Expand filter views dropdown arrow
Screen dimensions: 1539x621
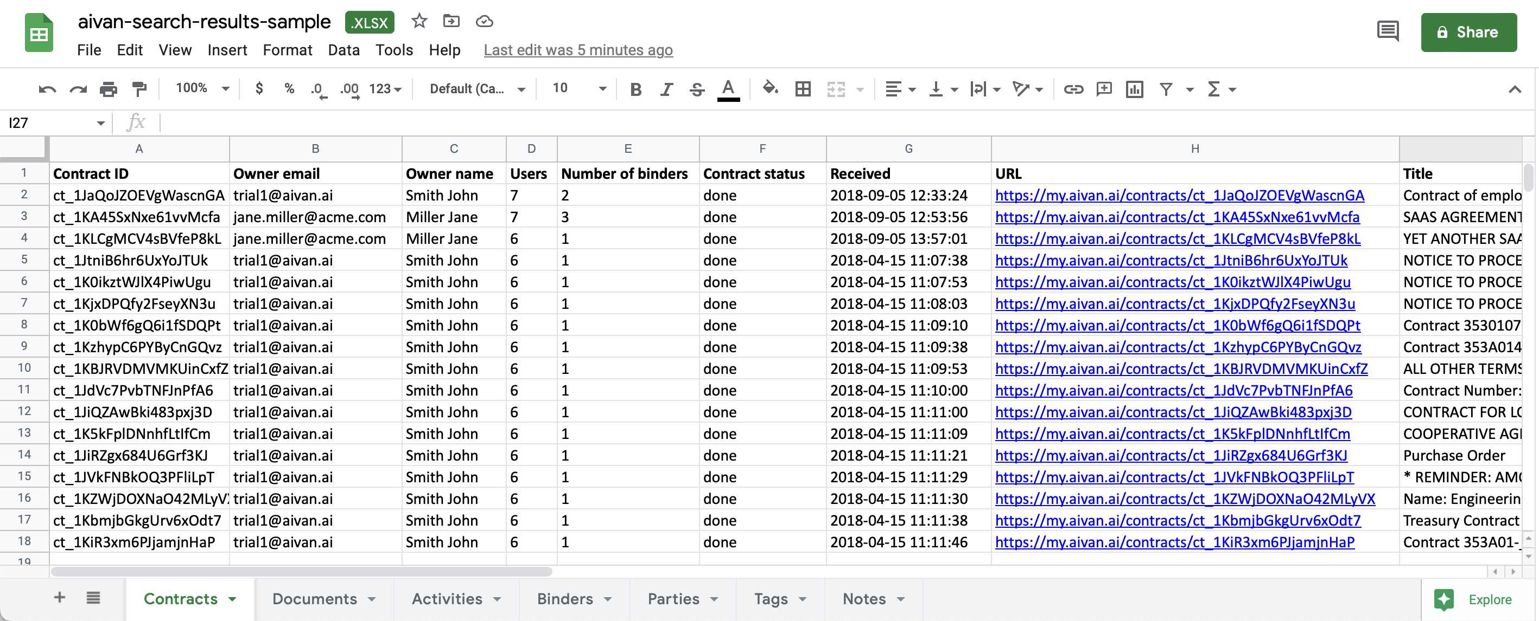coord(1190,89)
